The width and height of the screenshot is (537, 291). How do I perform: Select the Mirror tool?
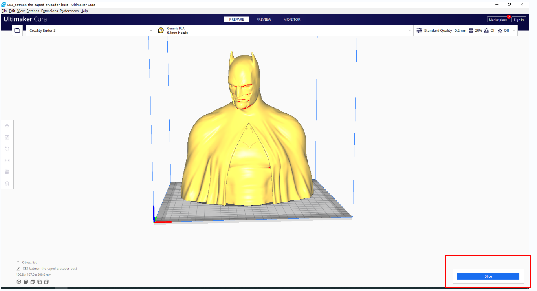click(x=7, y=160)
